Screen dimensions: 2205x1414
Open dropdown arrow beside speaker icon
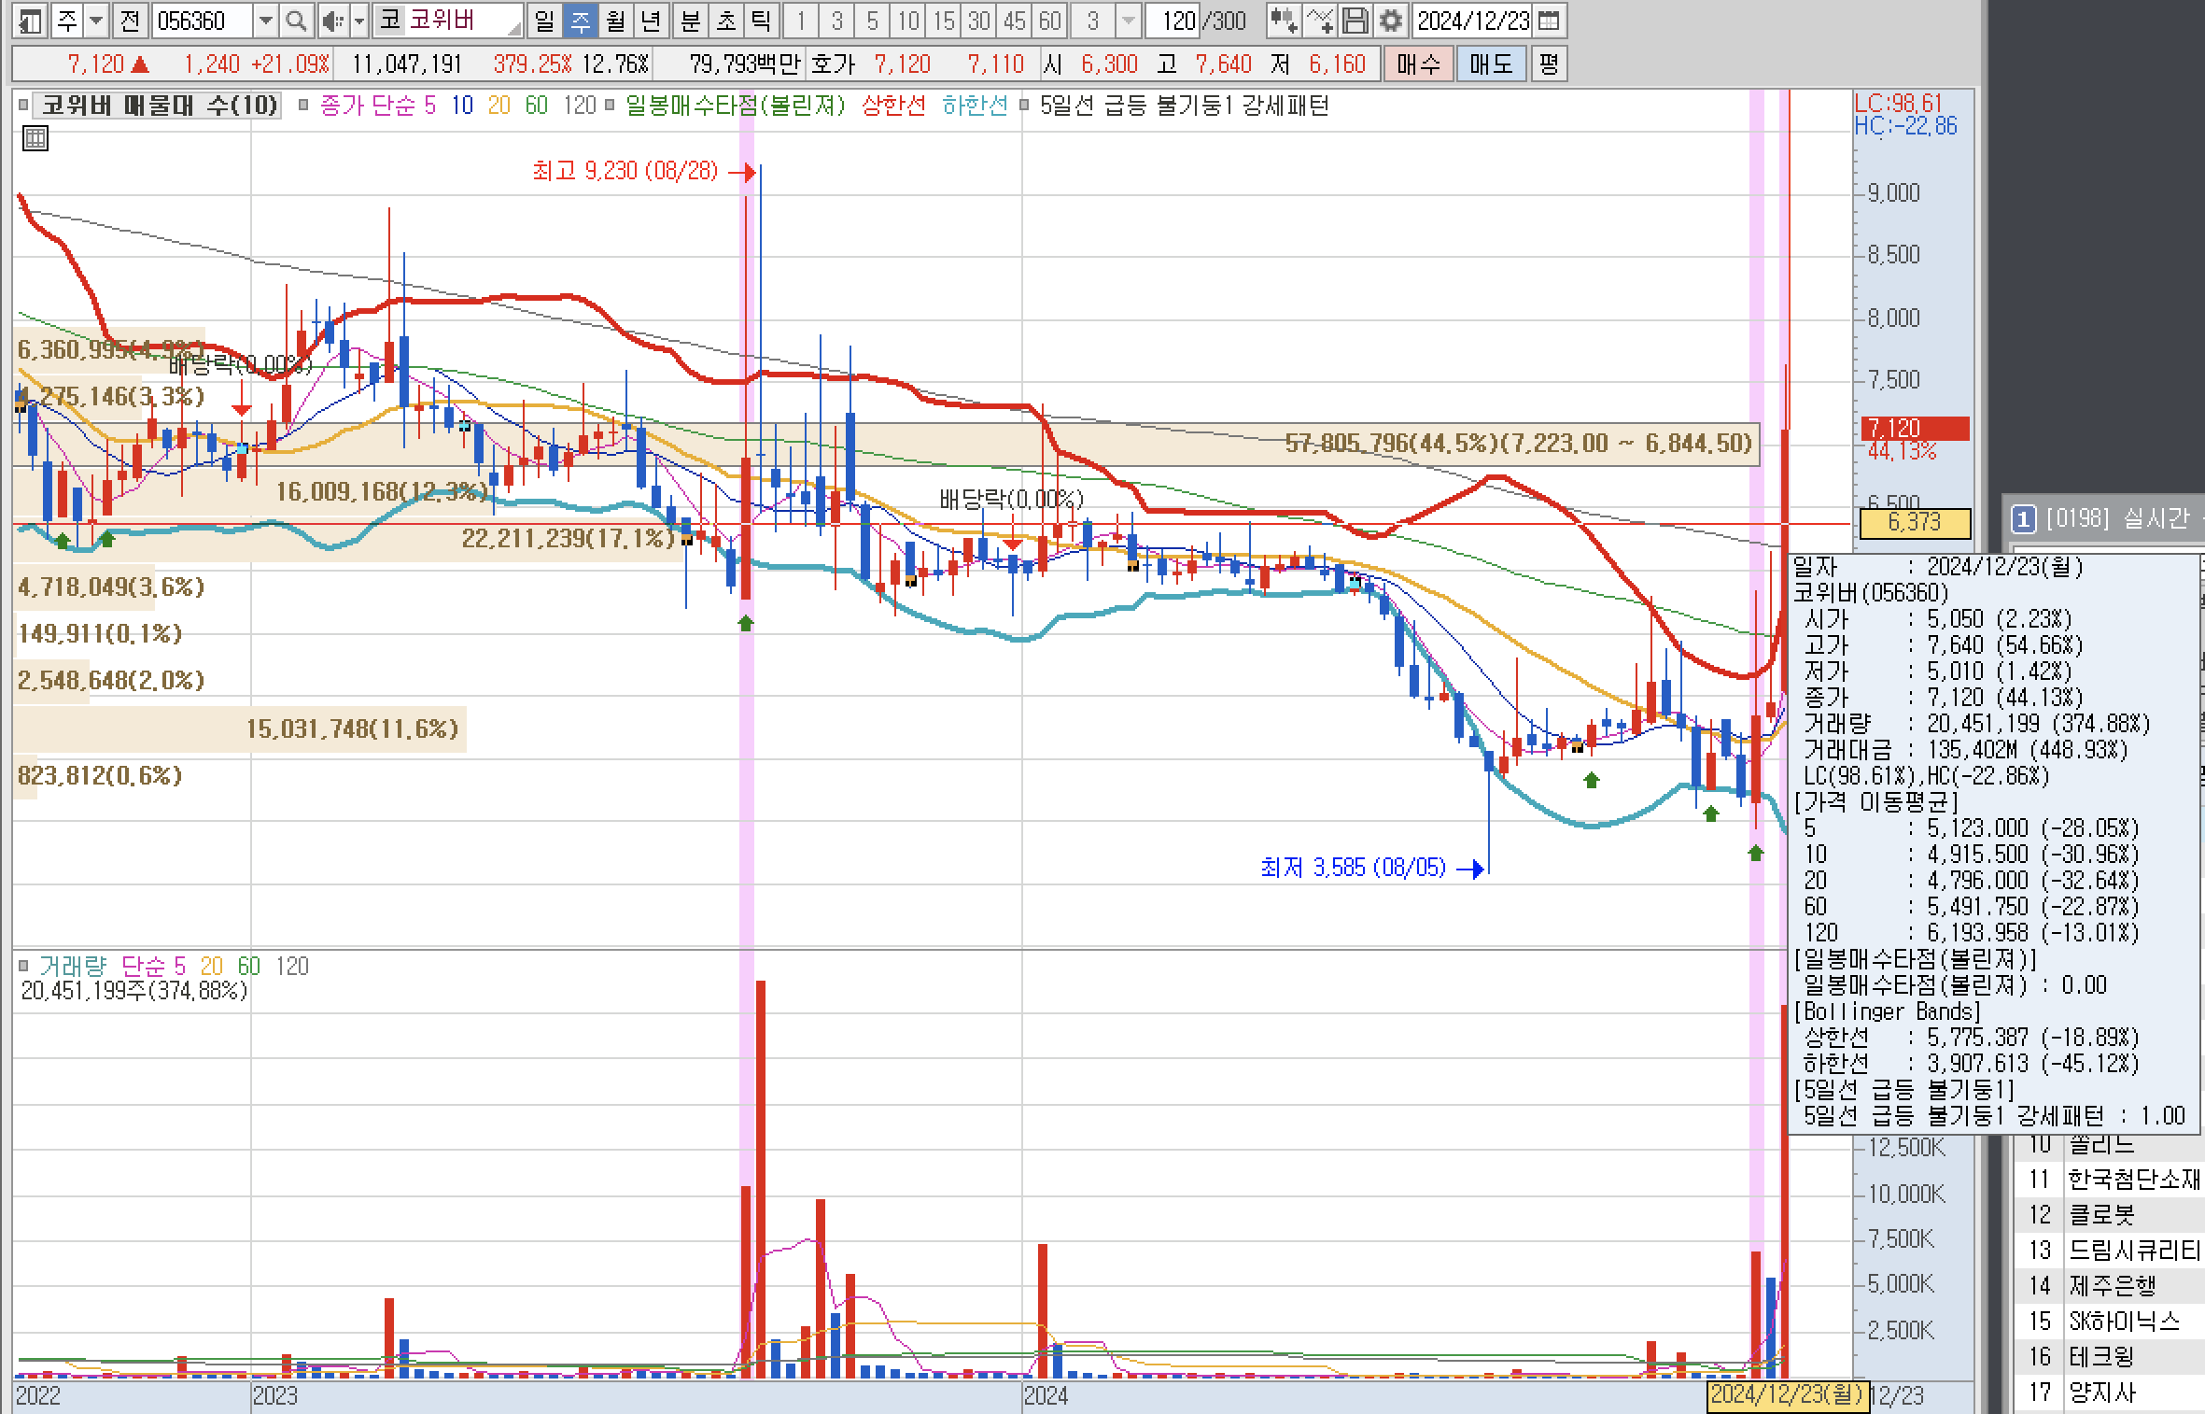point(358,21)
